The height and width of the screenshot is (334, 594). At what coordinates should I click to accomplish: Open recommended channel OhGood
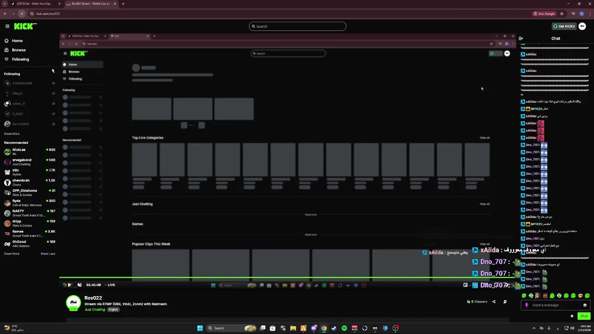pos(29,244)
